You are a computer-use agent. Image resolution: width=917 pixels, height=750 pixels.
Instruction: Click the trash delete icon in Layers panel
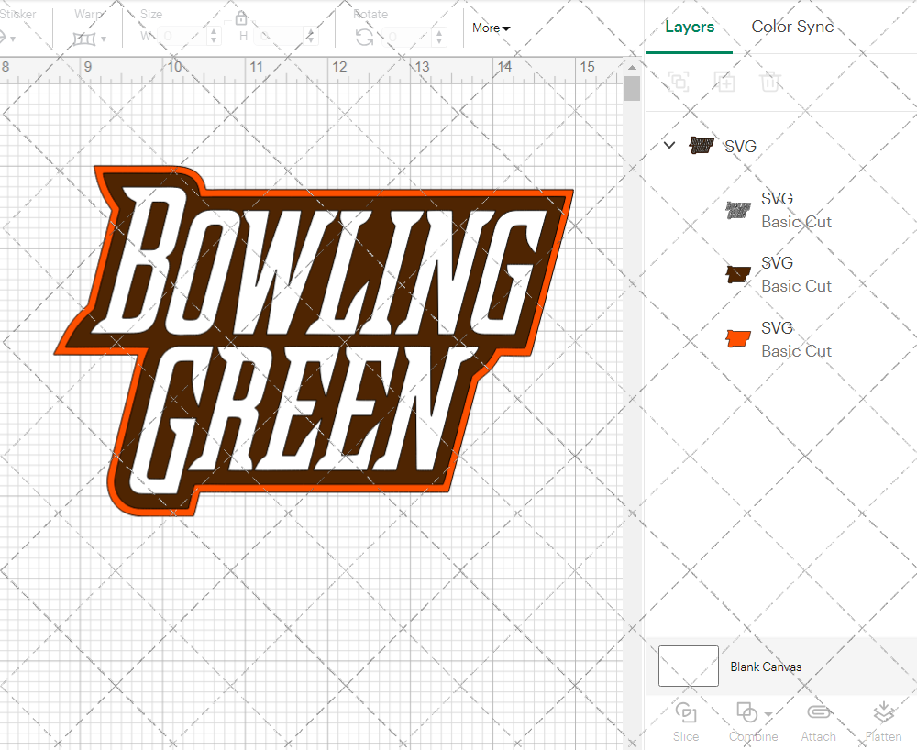point(770,82)
